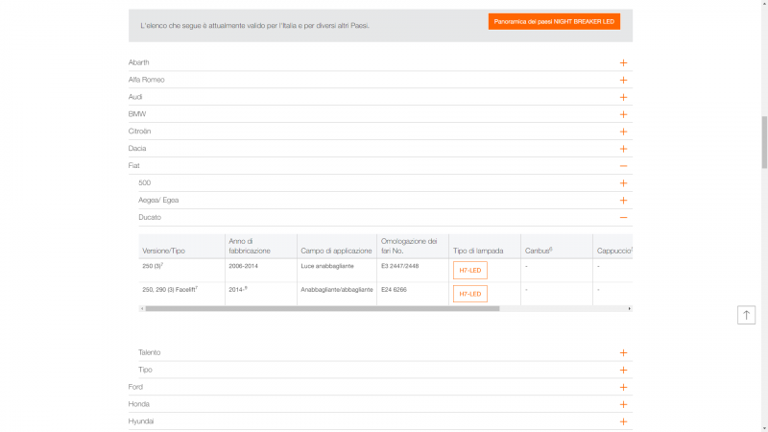Click H7-LED button for Ducato 2006-2014
This screenshot has height=432, width=768.
point(469,270)
